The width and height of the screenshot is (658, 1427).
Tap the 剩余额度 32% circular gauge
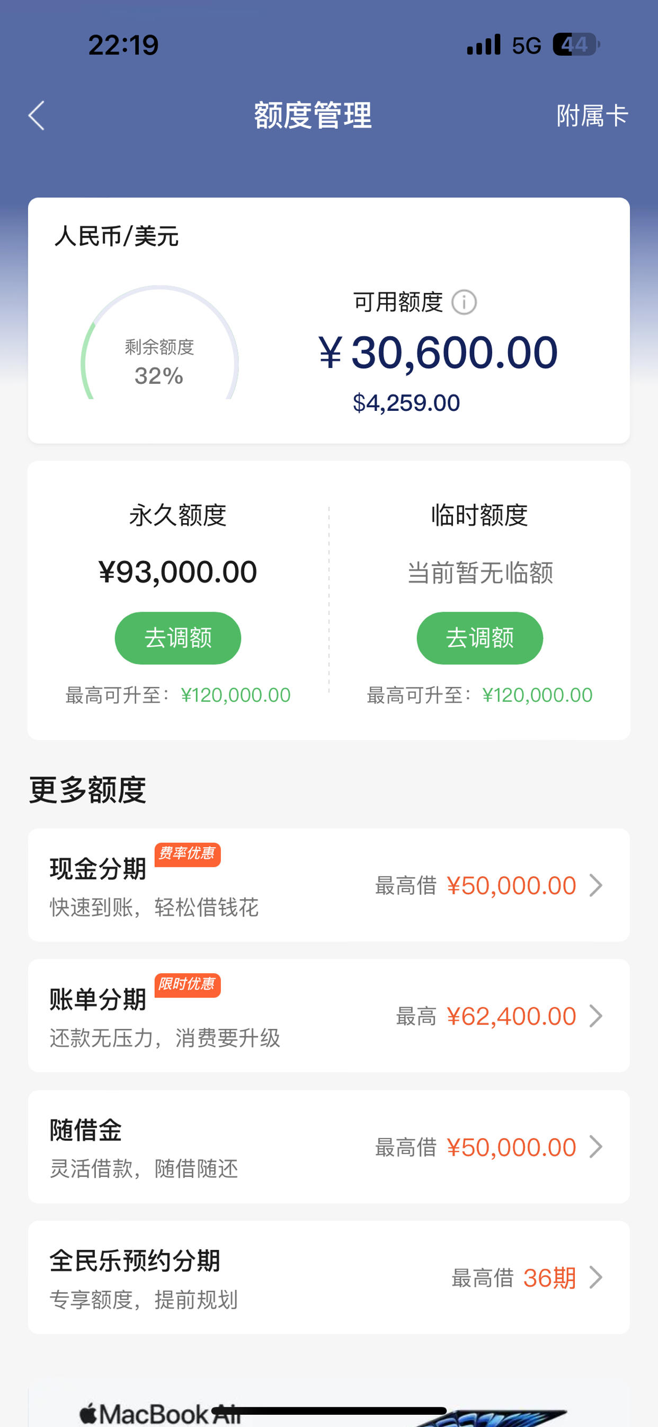point(159,343)
